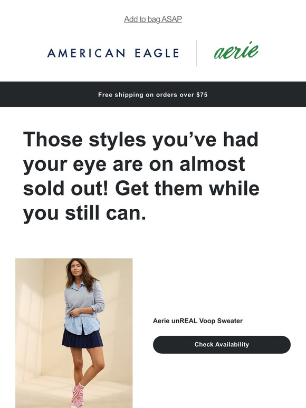Viewport: 306px width, 408px height.
Task: Click the '$75' amount in the dark banner
Action: click(x=202, y=95)
